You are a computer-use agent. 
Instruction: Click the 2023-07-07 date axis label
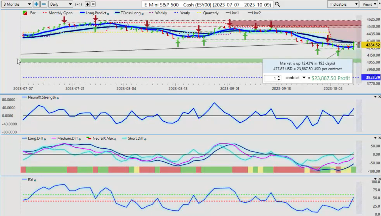tap(22, 88)
